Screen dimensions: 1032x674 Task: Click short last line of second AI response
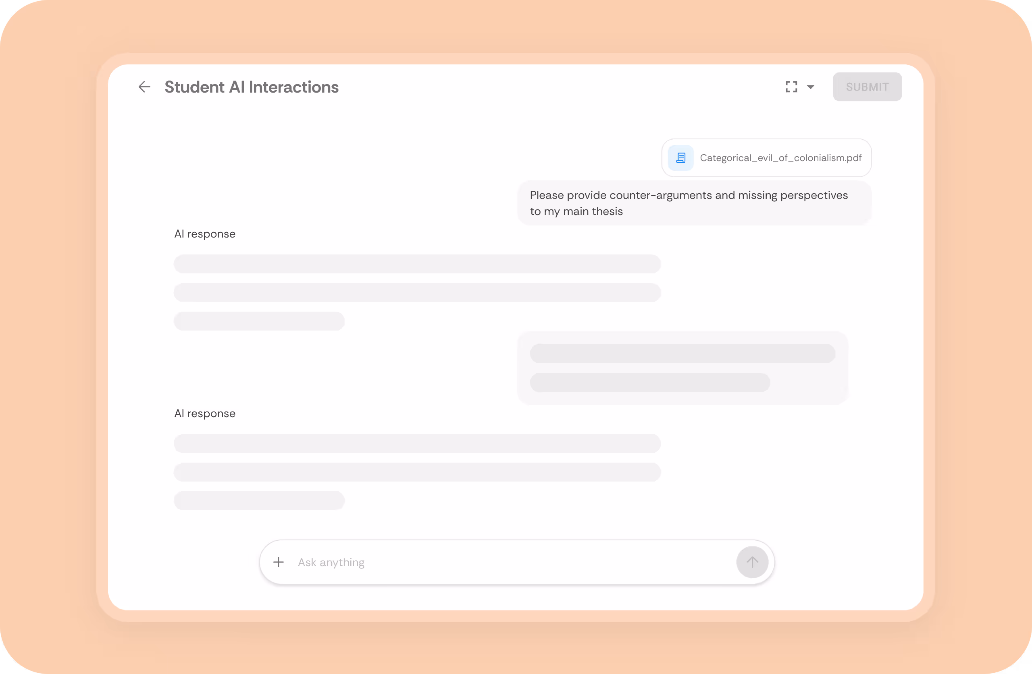259,501
